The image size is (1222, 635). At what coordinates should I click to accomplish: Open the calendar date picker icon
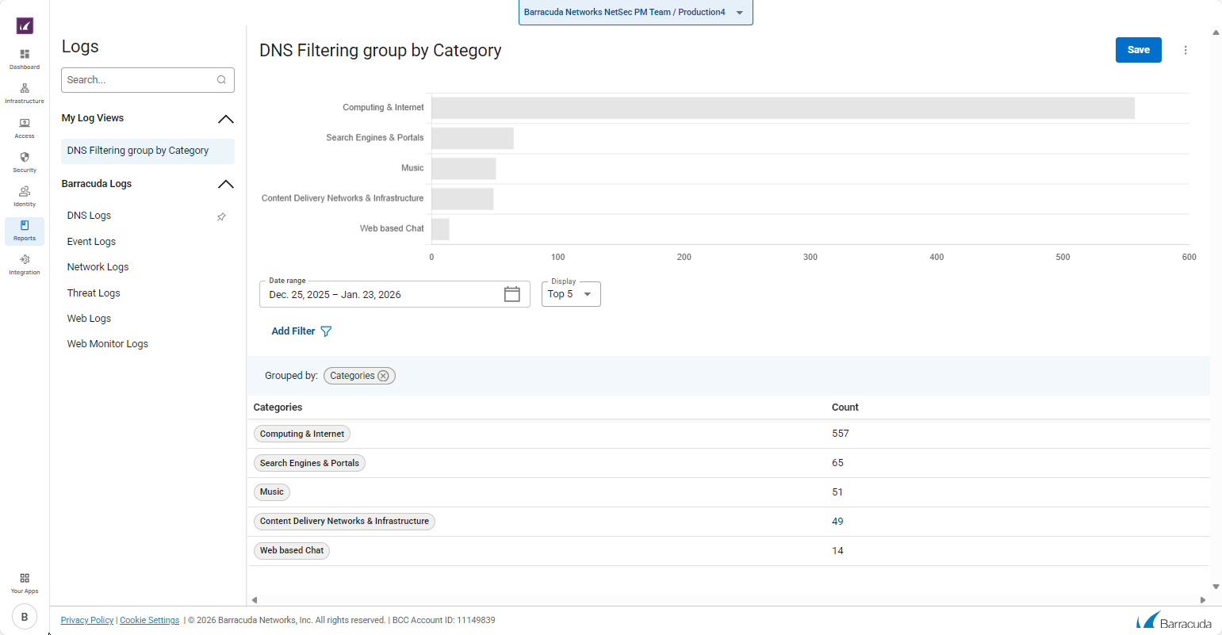512,294
